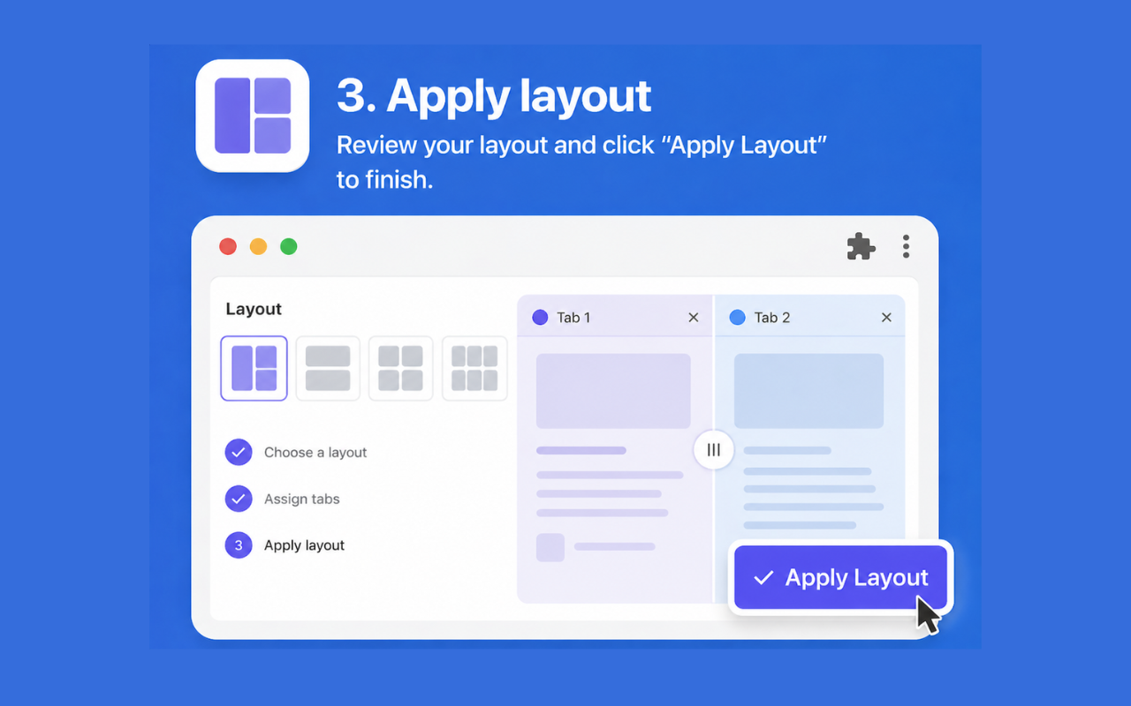This screenshot has height=706, width=1131.
Task: Click the yellow window minimize dot
Action: tap(258, 246)
